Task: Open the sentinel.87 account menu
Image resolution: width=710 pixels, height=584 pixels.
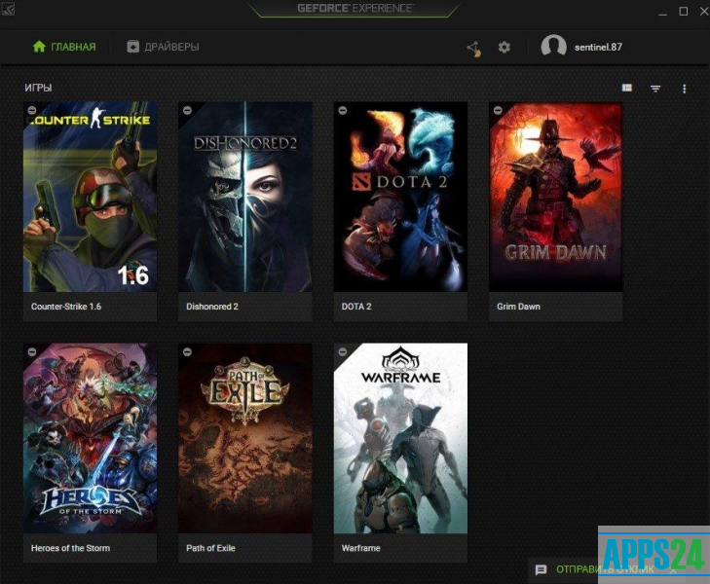Action: pos(599,47)
